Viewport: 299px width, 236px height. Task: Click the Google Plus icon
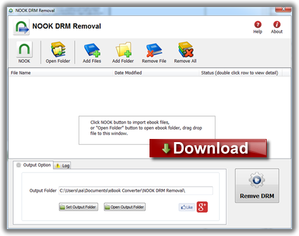(202, 207)
